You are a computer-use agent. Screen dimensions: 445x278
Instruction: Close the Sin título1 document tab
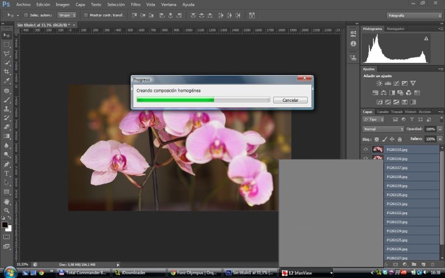point(74,25)
